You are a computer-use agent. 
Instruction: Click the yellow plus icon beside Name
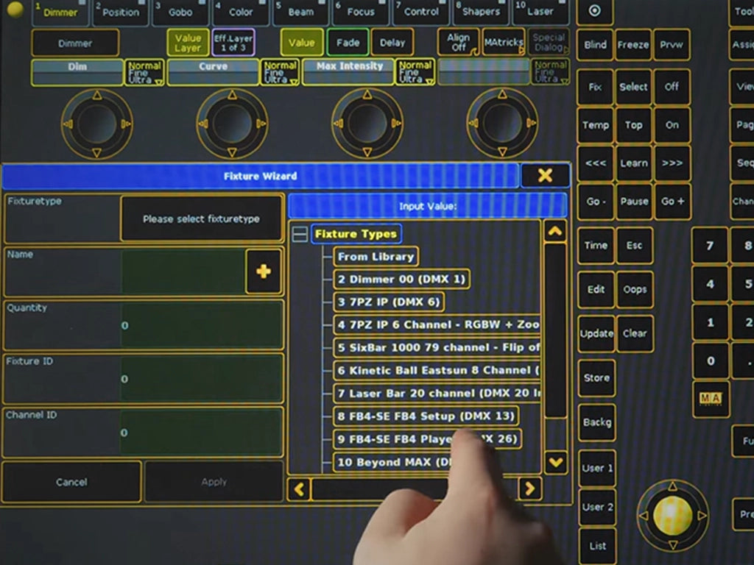coord(263,271)
